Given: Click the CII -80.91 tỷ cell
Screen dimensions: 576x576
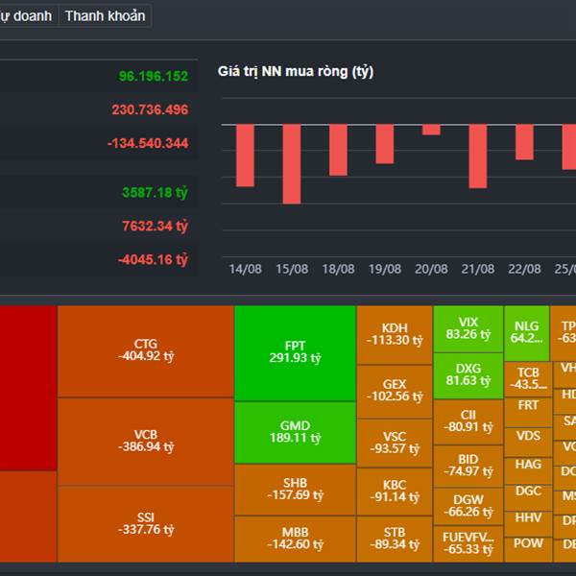Looking at the screenshot, I should (468, 422).
